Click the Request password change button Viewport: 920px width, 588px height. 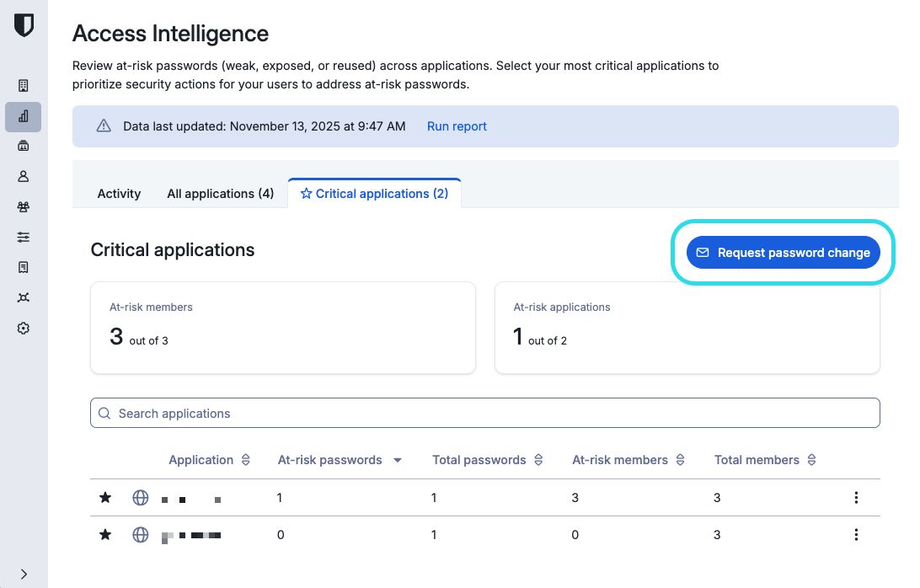click(x=783, y=252)
